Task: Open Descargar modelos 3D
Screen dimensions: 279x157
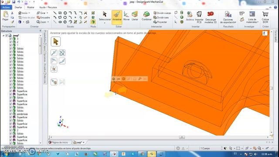Action: [211, 17]
